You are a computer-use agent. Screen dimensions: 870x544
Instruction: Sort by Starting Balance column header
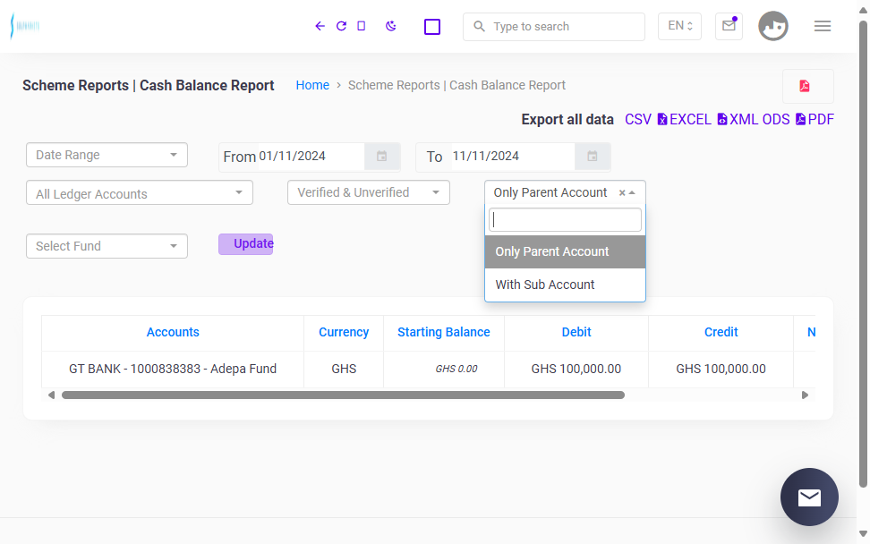443,332
